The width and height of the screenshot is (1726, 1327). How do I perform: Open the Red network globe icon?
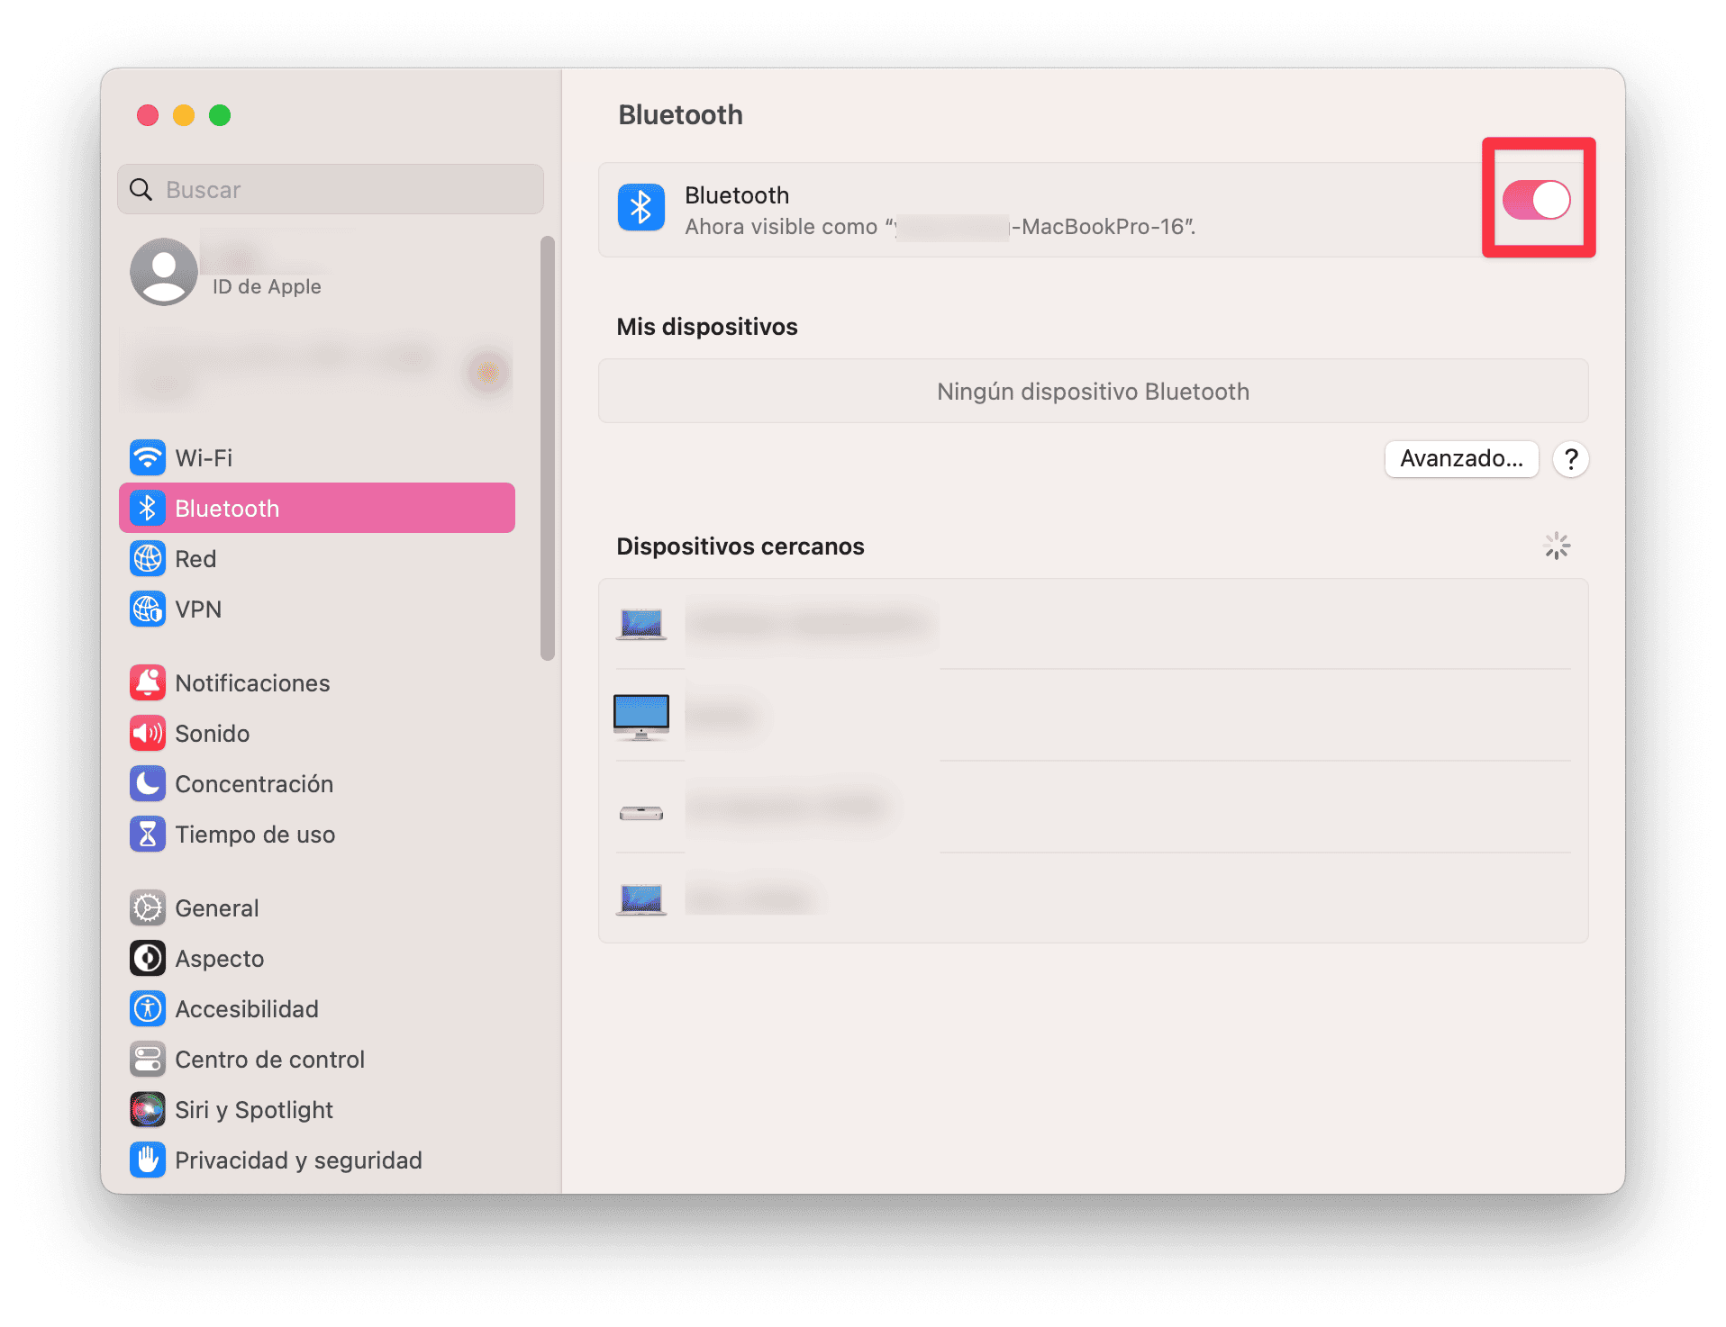148,558
